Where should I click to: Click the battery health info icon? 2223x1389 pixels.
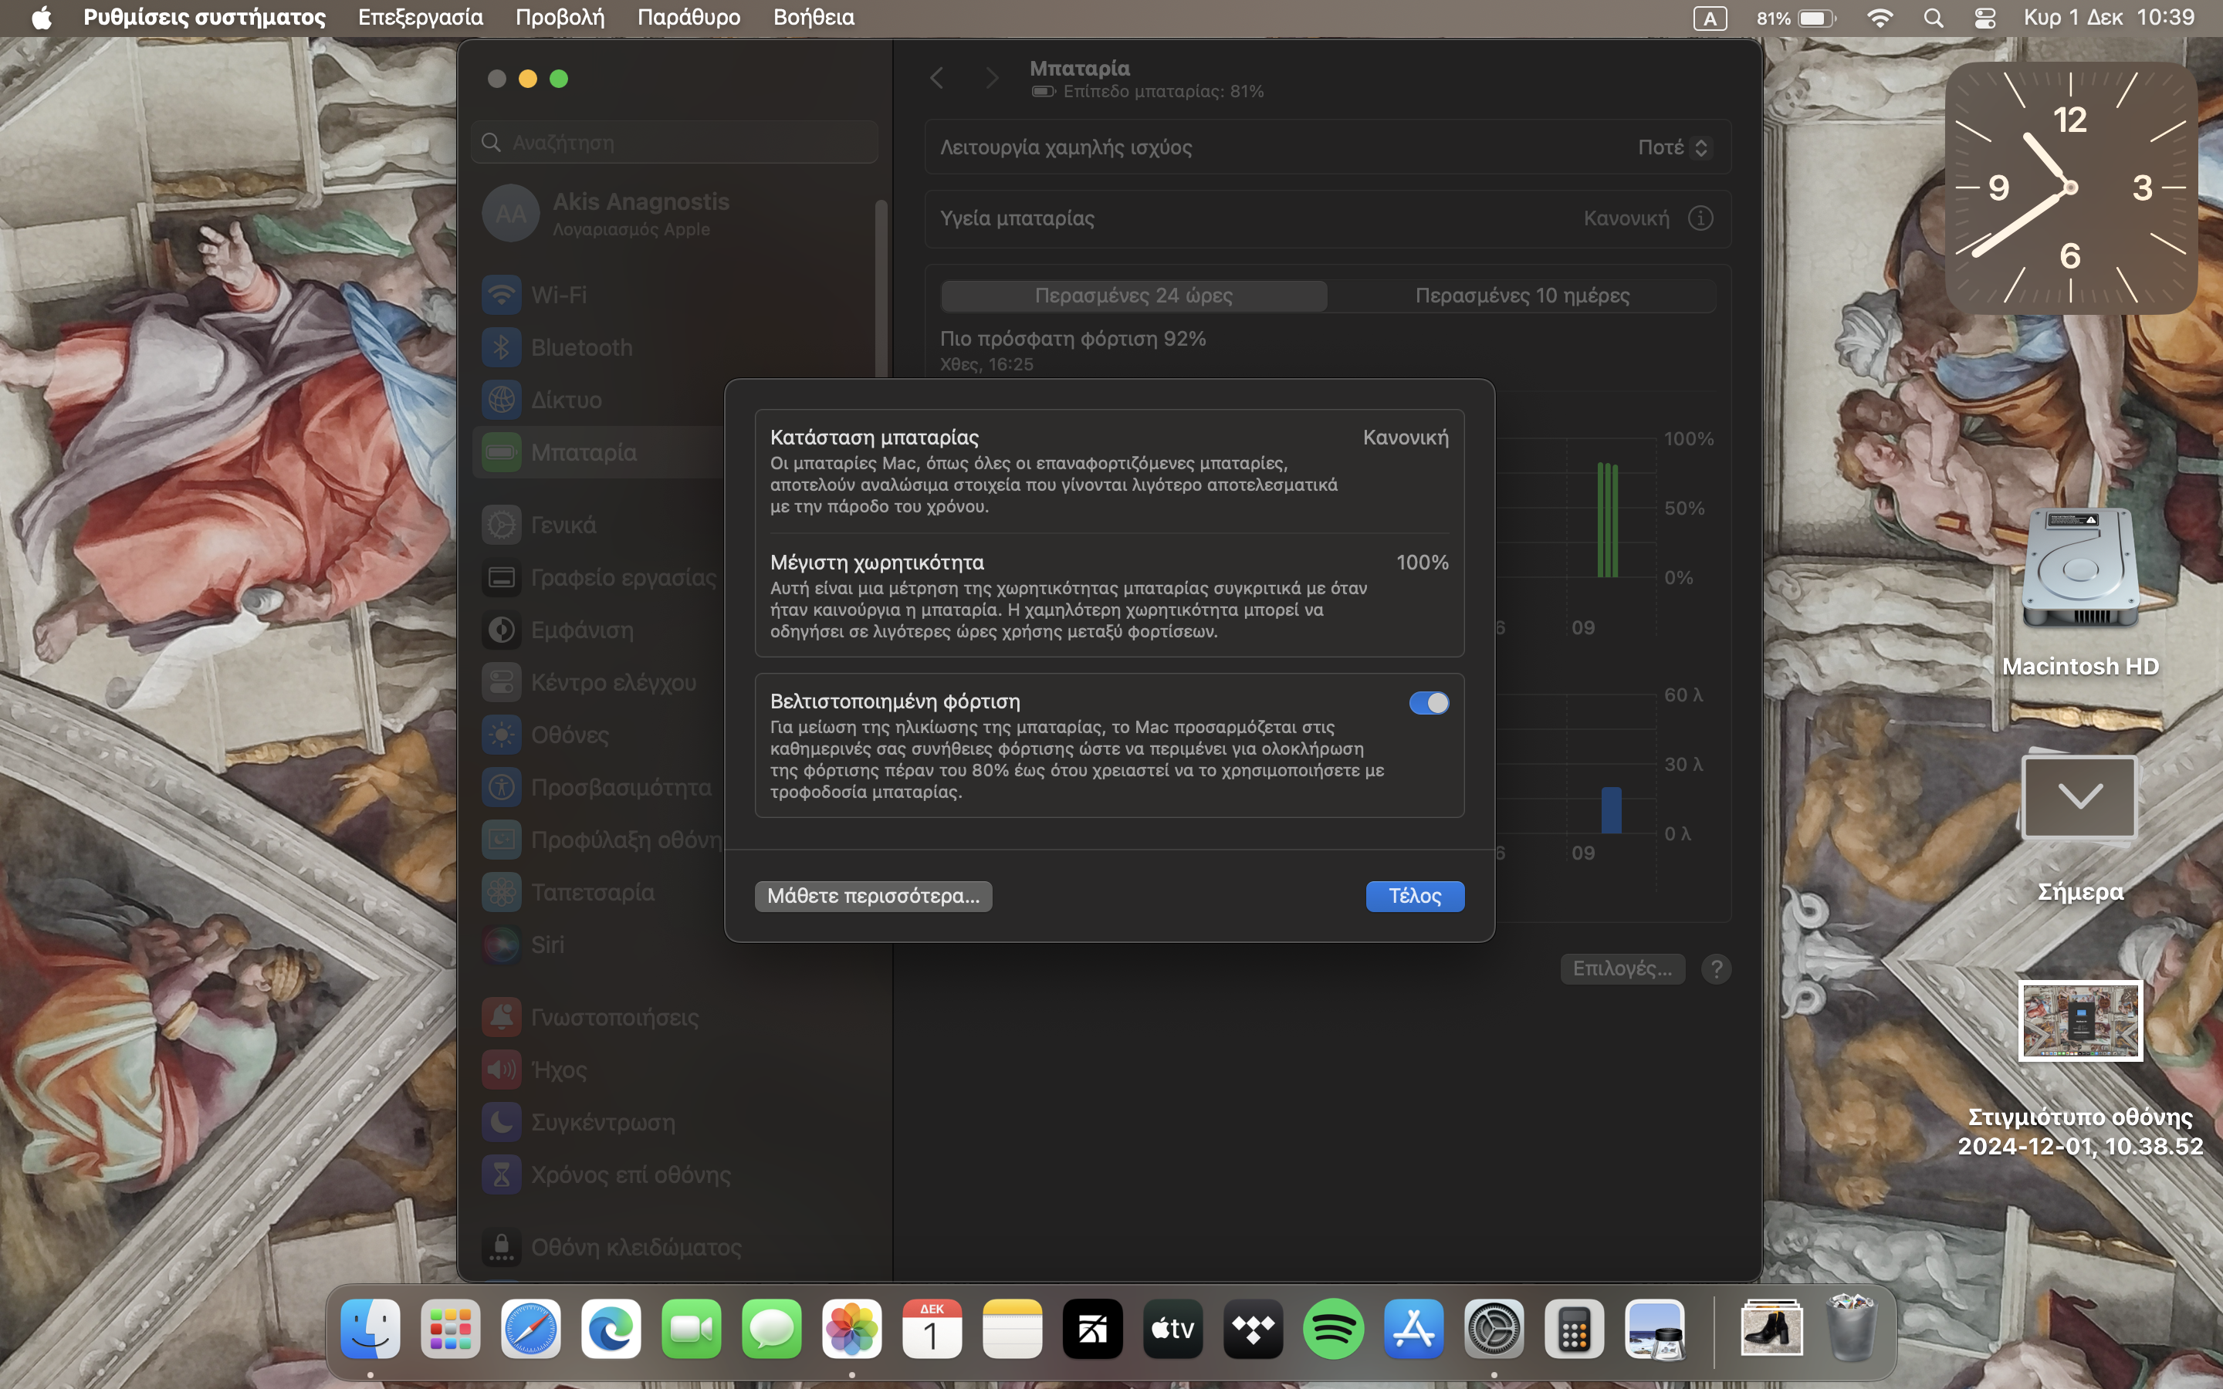[1700, 218]
